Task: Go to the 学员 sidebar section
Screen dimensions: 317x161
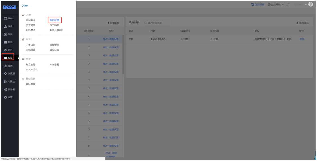Action: [8, 34]
